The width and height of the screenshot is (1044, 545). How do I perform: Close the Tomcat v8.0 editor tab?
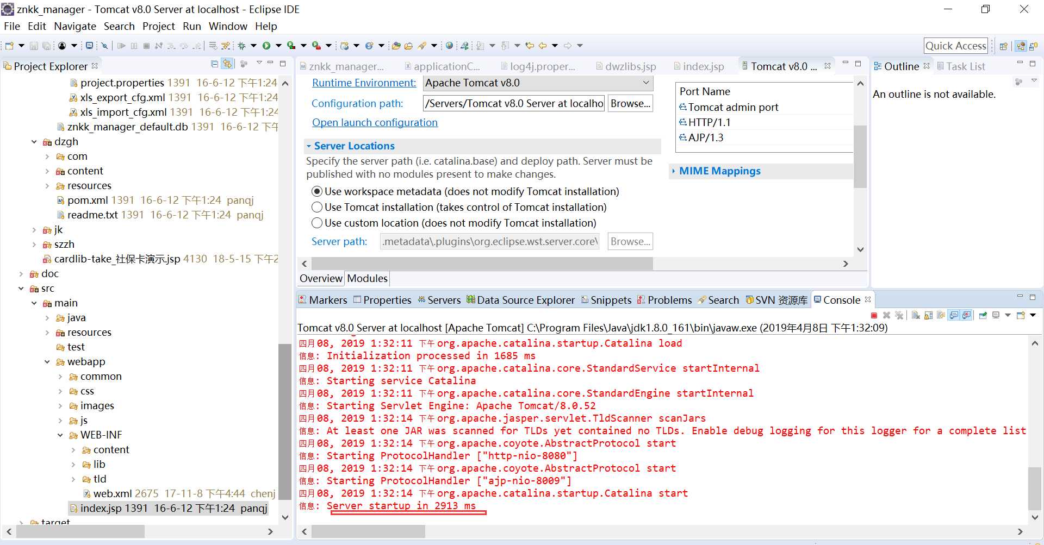tap(828, 66)
